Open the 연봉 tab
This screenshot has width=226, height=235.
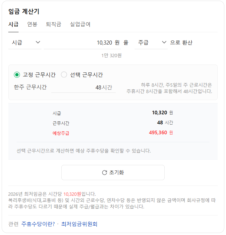(32, 24)
